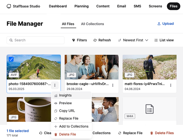Switch to List view

pyautogui.click(x=164, y=40)
